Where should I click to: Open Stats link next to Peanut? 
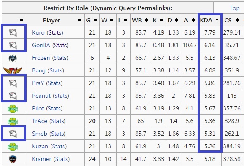[61, 96]
